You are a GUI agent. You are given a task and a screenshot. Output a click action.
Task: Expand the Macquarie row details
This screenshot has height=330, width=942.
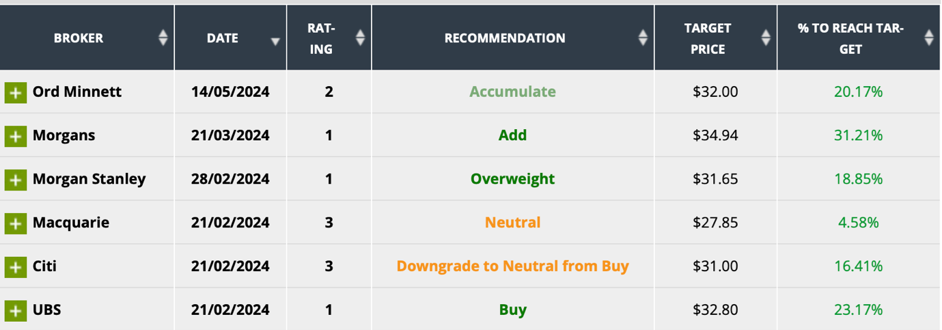point(15,223)
